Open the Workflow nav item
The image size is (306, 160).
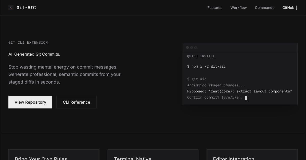point(238,8)
